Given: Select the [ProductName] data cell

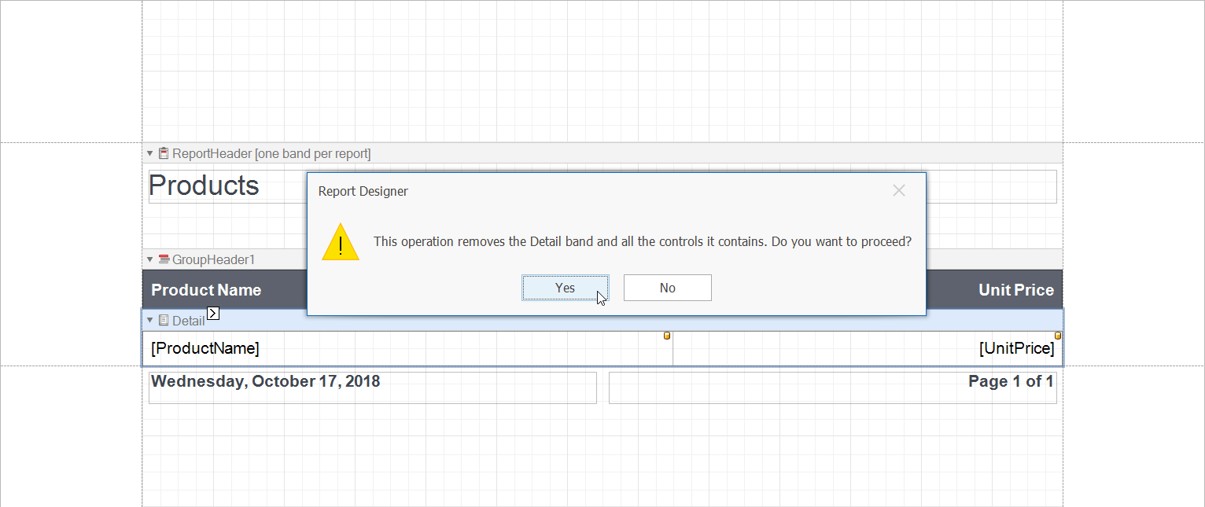Looking at the screenshot, I should coord(407,348).
